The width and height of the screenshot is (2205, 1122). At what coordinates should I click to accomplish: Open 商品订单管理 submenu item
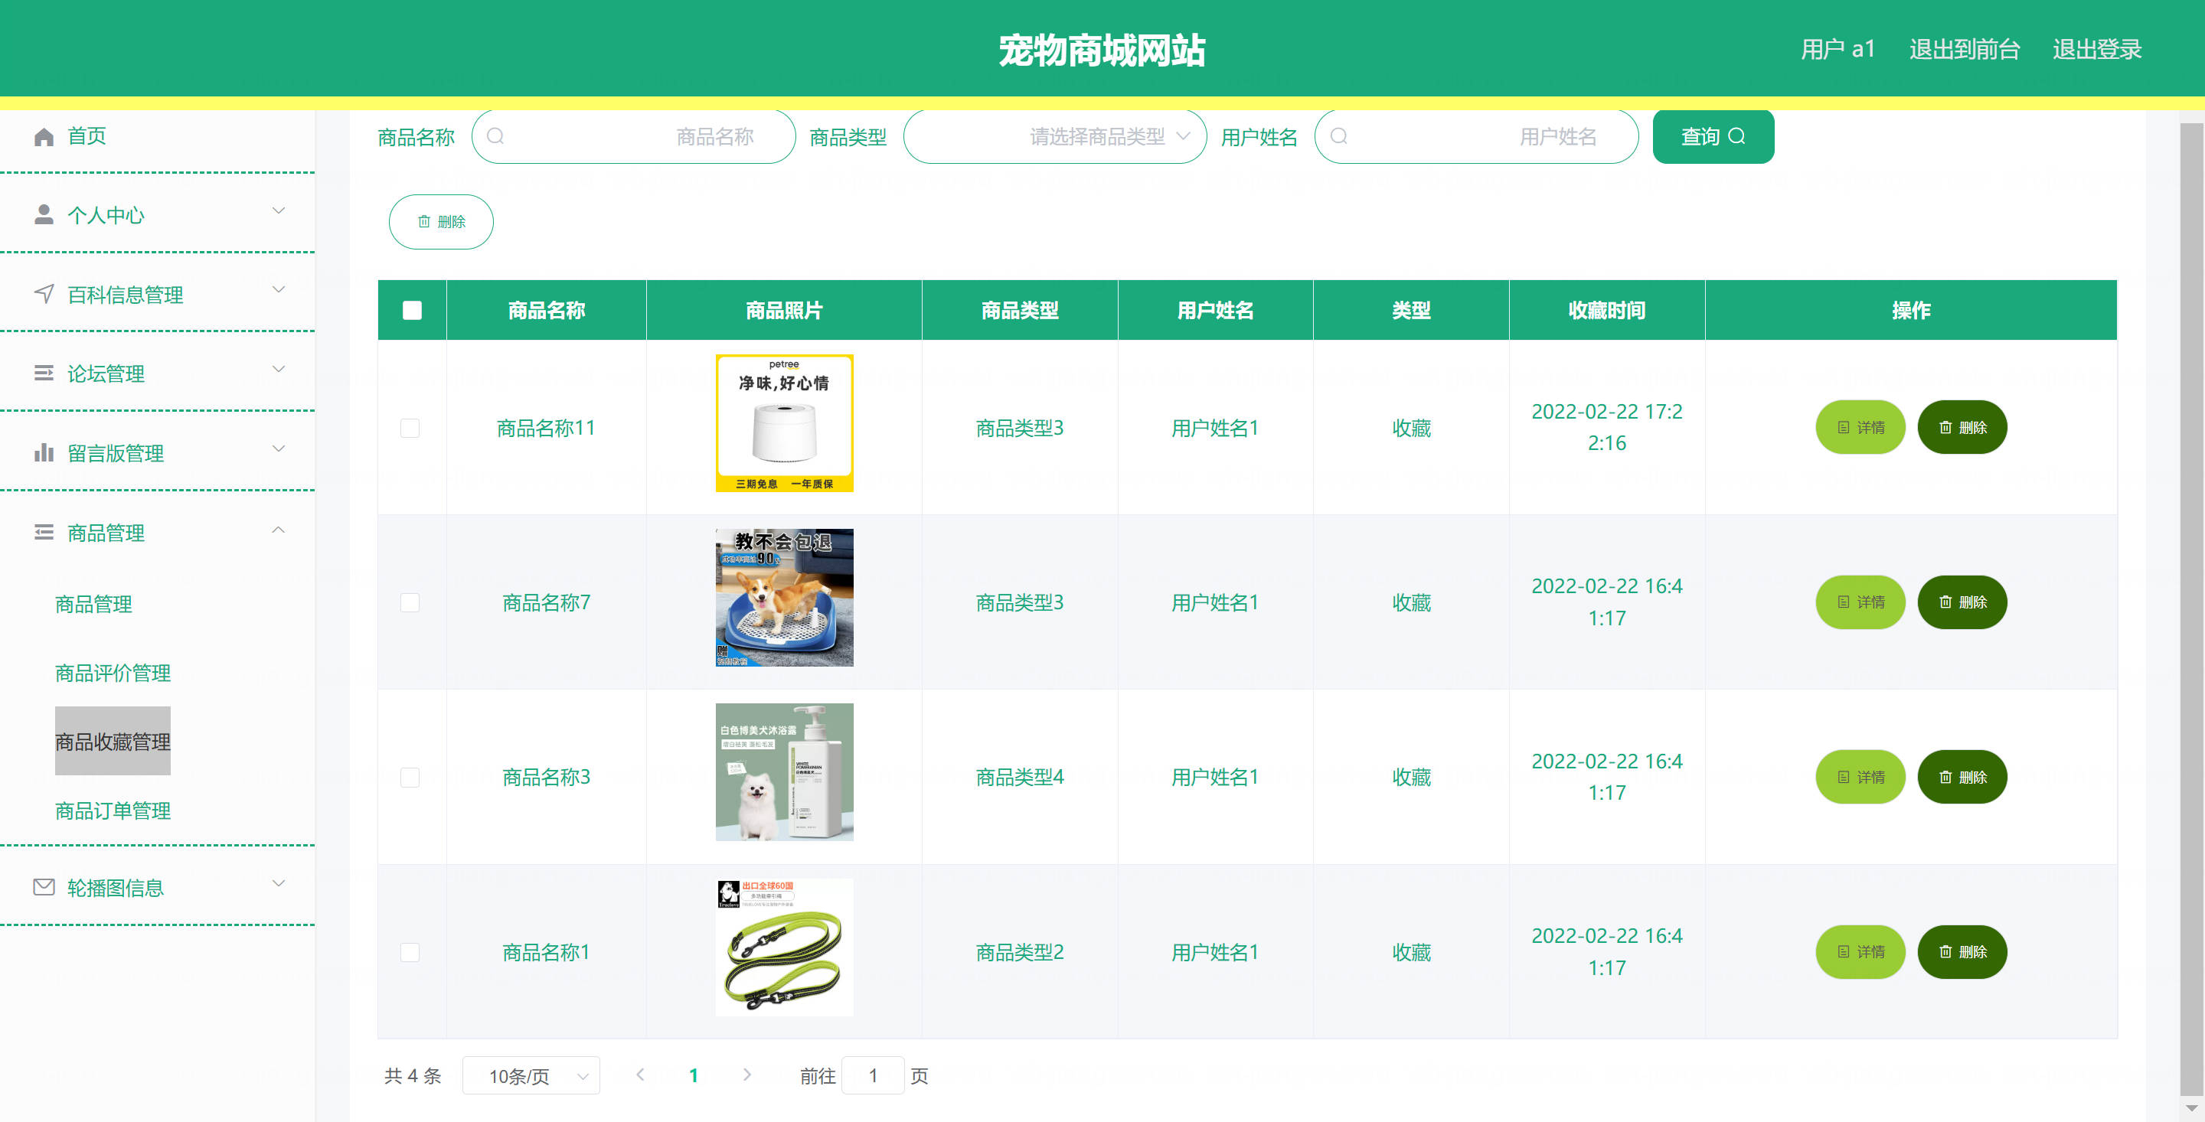coord(113,811)
